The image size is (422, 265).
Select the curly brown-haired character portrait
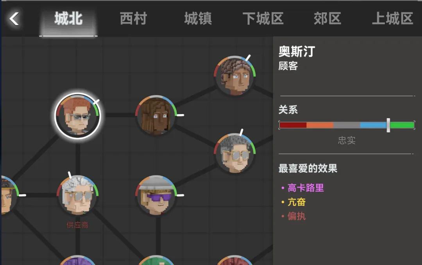tap(235, 76)
